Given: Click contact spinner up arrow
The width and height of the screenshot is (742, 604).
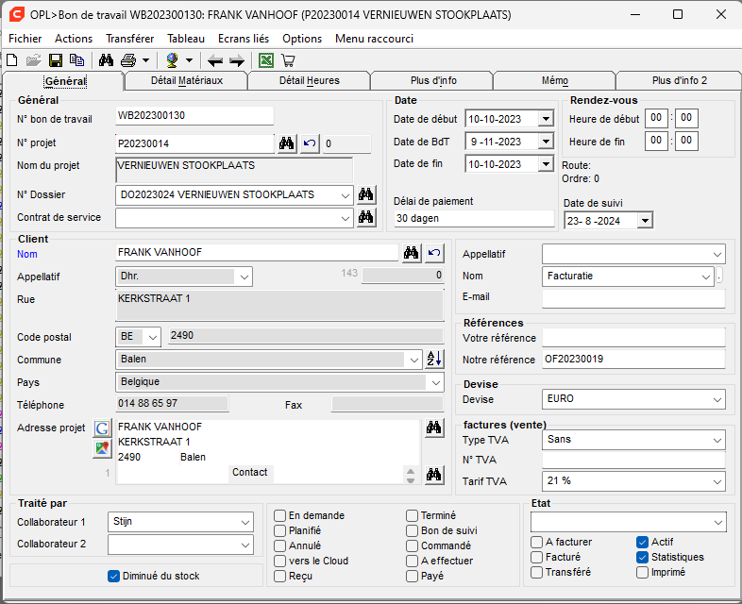Looking at the screenshot, I should [x=411, y=471].
